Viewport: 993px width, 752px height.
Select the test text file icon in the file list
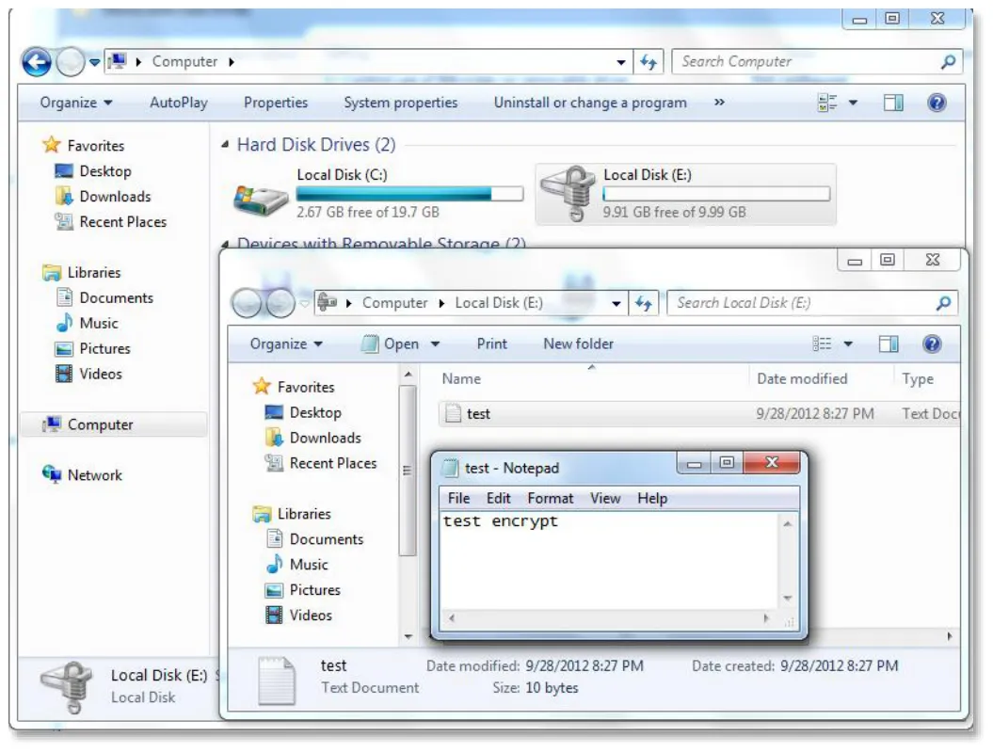click(x=453, y=414)
